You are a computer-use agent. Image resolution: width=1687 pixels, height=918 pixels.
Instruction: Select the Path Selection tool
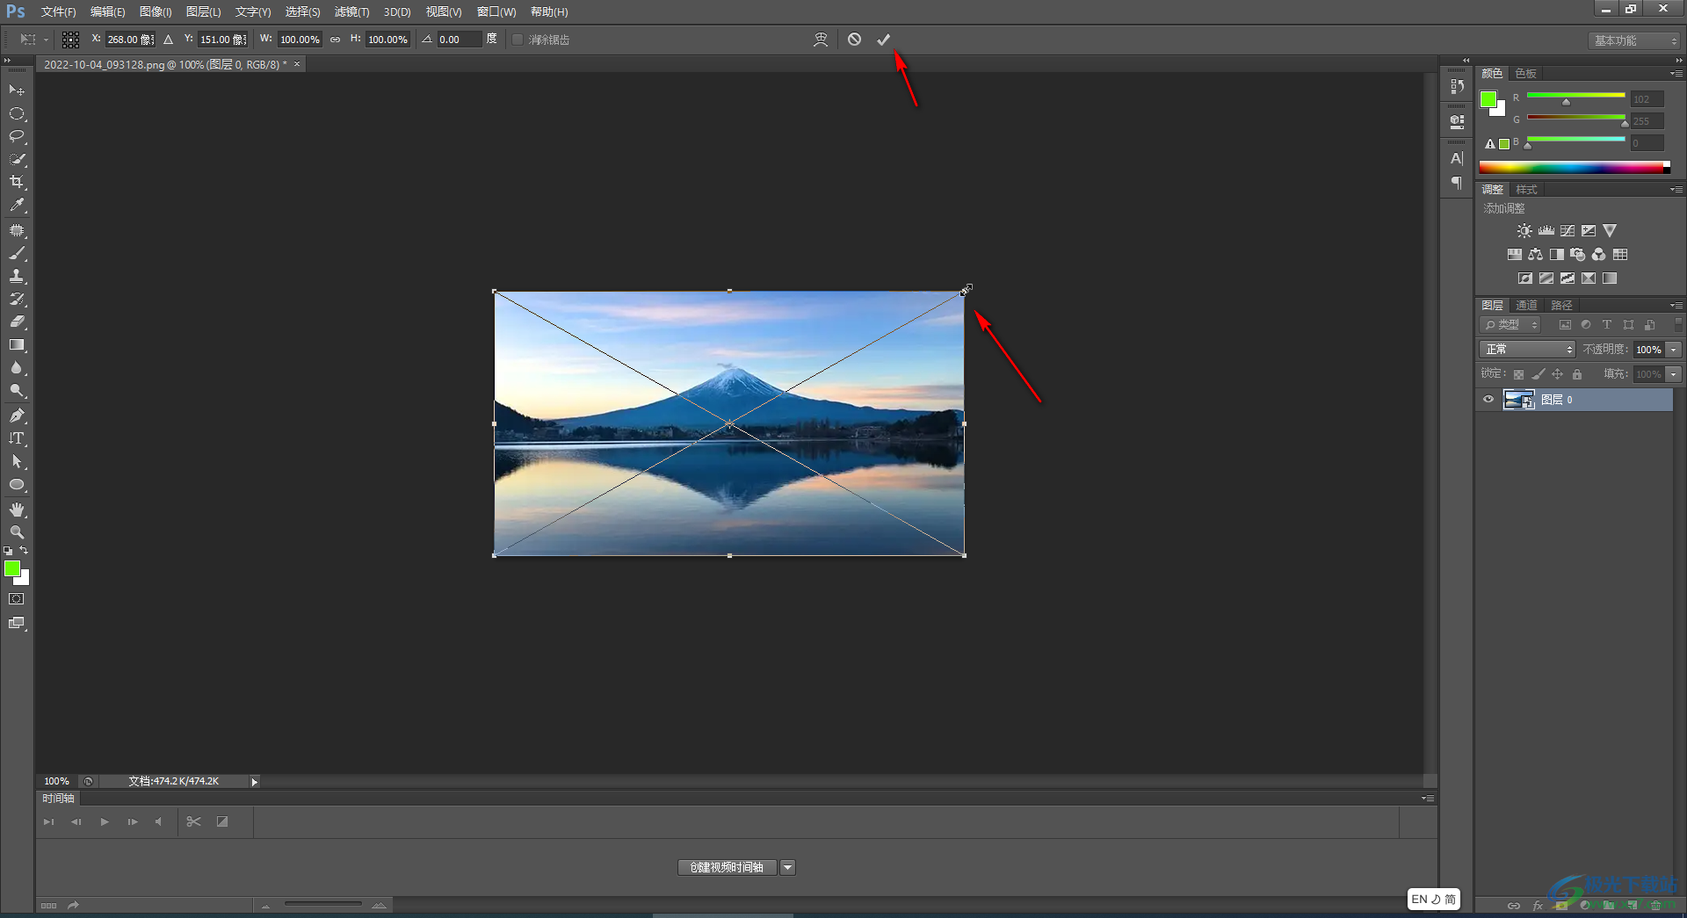point(17,461)
